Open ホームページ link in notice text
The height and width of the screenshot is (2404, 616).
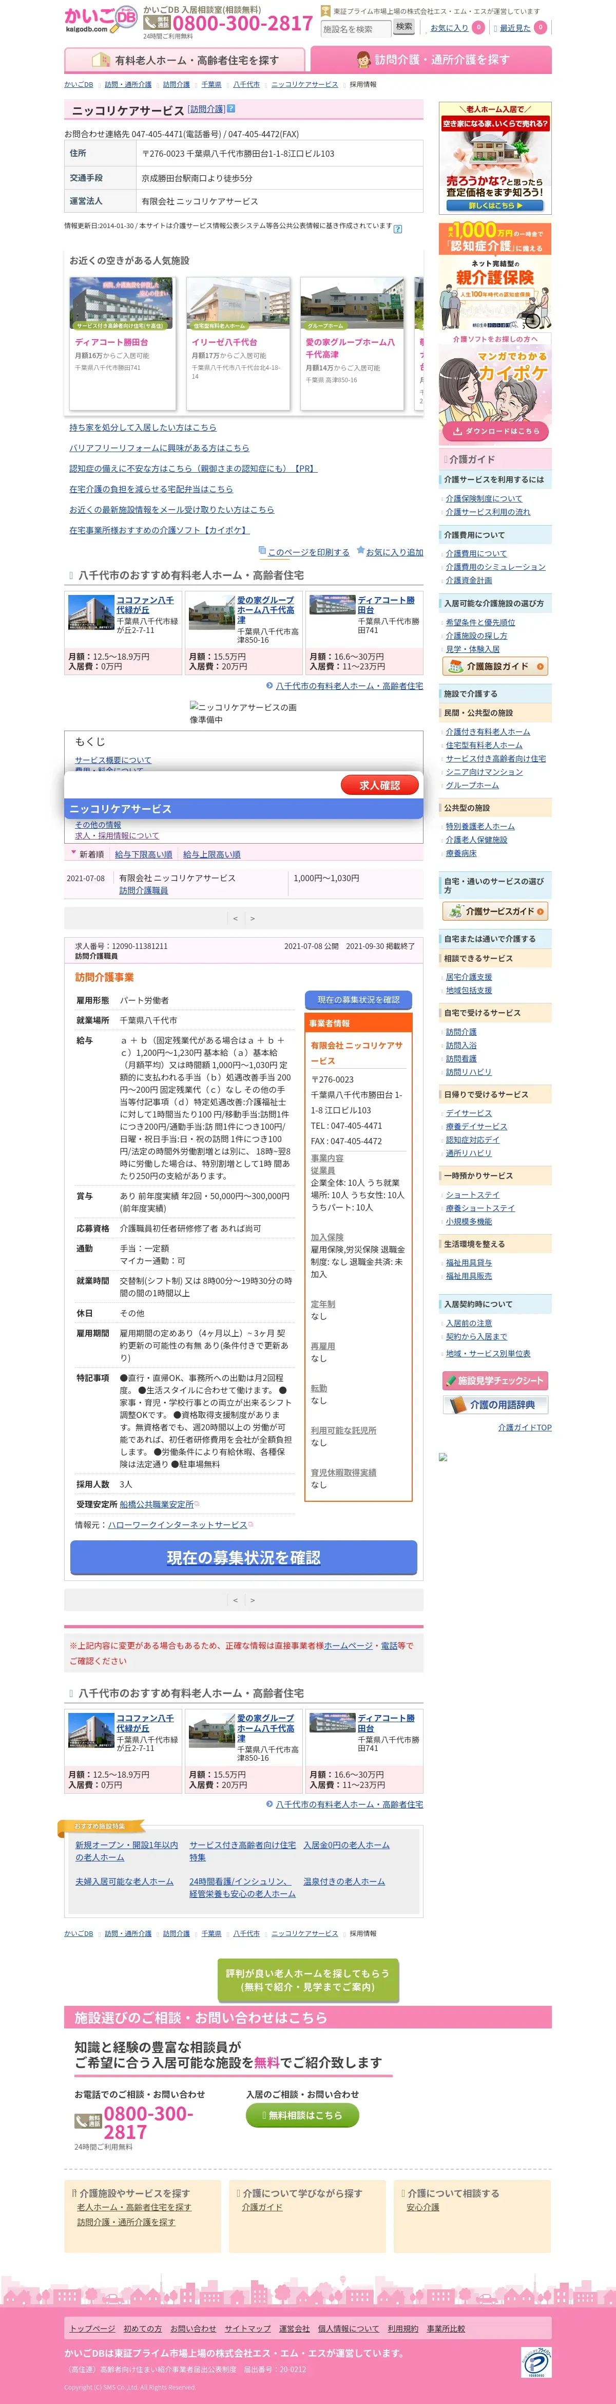[348, 1645]
